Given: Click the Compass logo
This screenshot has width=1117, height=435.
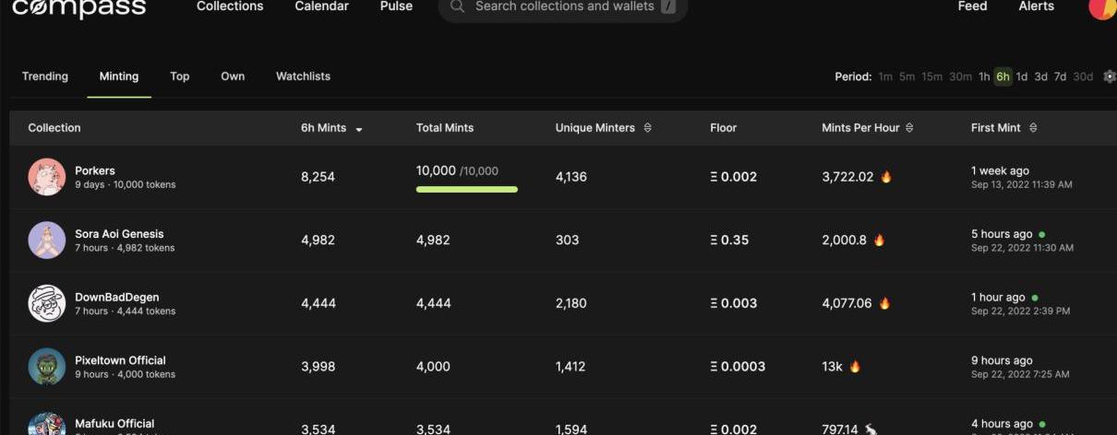Looking at the screenshot, I should [78, 8].
